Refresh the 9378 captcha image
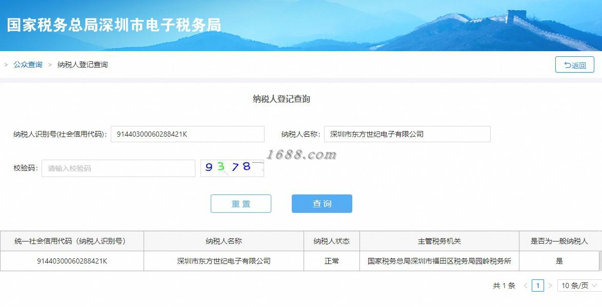602x307 pixels. click(232, 168)
